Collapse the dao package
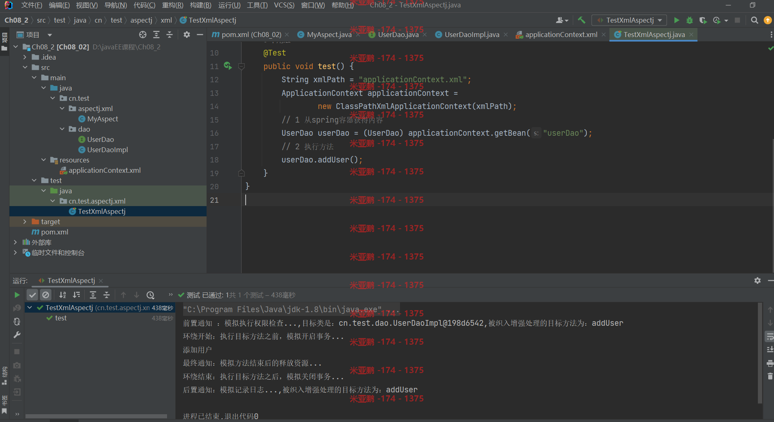The width and height of the screenshot is (774, 422). [x=62, y=129]
